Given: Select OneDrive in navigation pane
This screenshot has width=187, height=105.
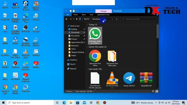Looking at the screenshot, I should point(73,60).
